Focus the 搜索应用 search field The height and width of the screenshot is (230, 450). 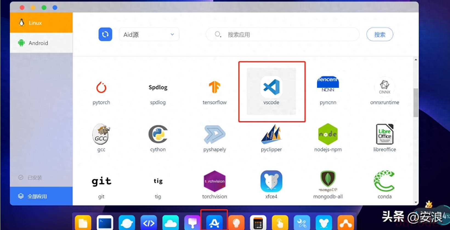pos(282,34)
